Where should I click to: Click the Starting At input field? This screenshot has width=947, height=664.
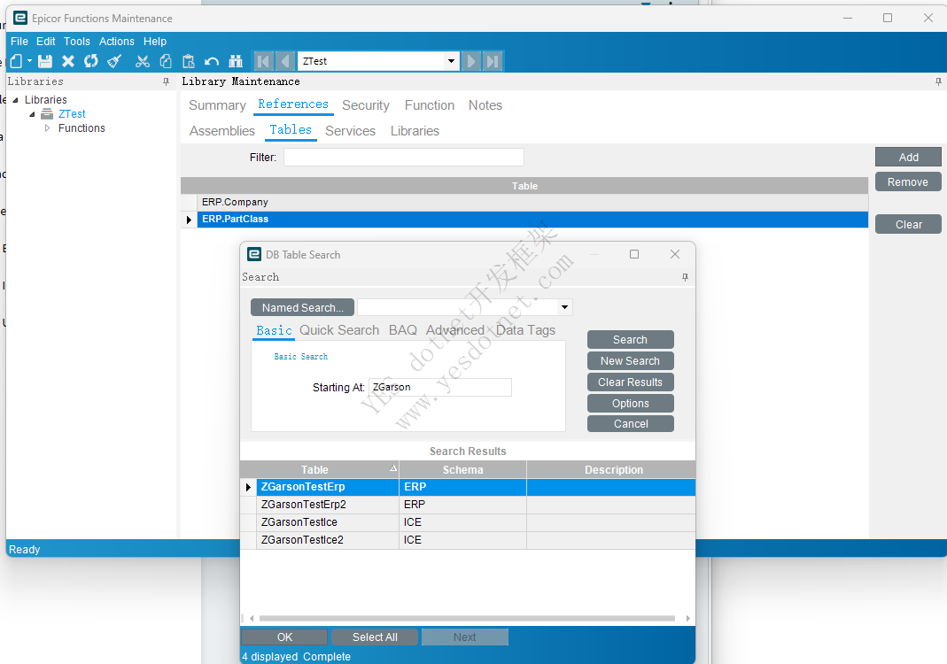tap(439, 388)
